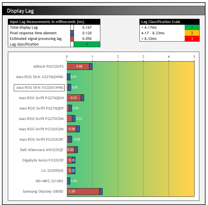Click the axis tick label 5
Screen dimensions: 208x205
[x=194, y=57]
